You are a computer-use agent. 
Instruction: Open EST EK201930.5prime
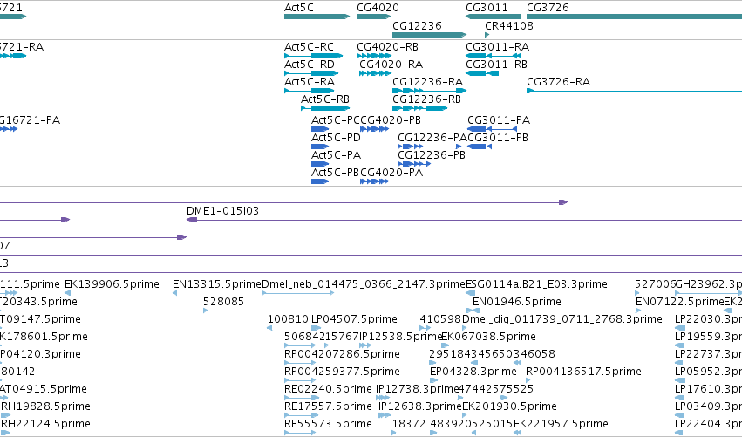point(509,406)
